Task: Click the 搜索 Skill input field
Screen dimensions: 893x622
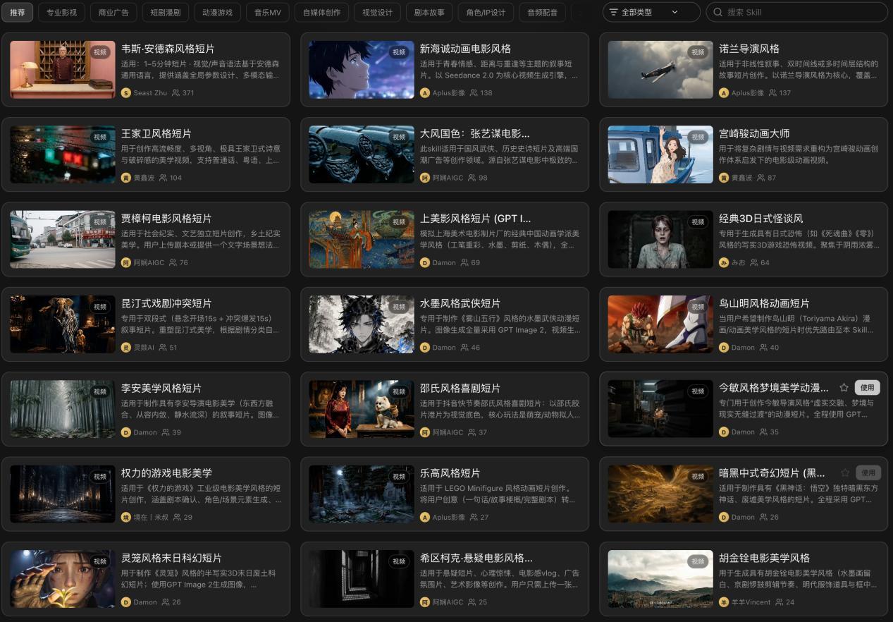Action: (796, 12)
